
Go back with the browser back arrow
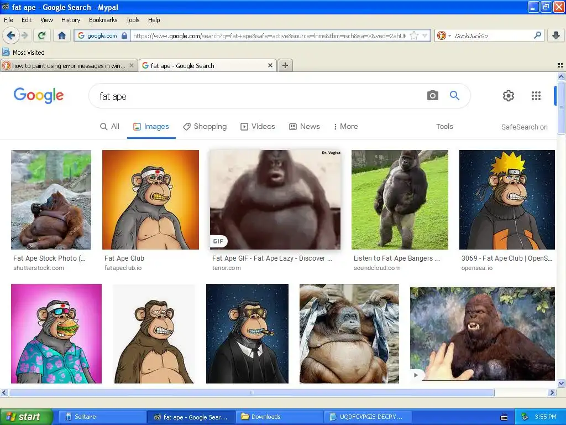11,35
